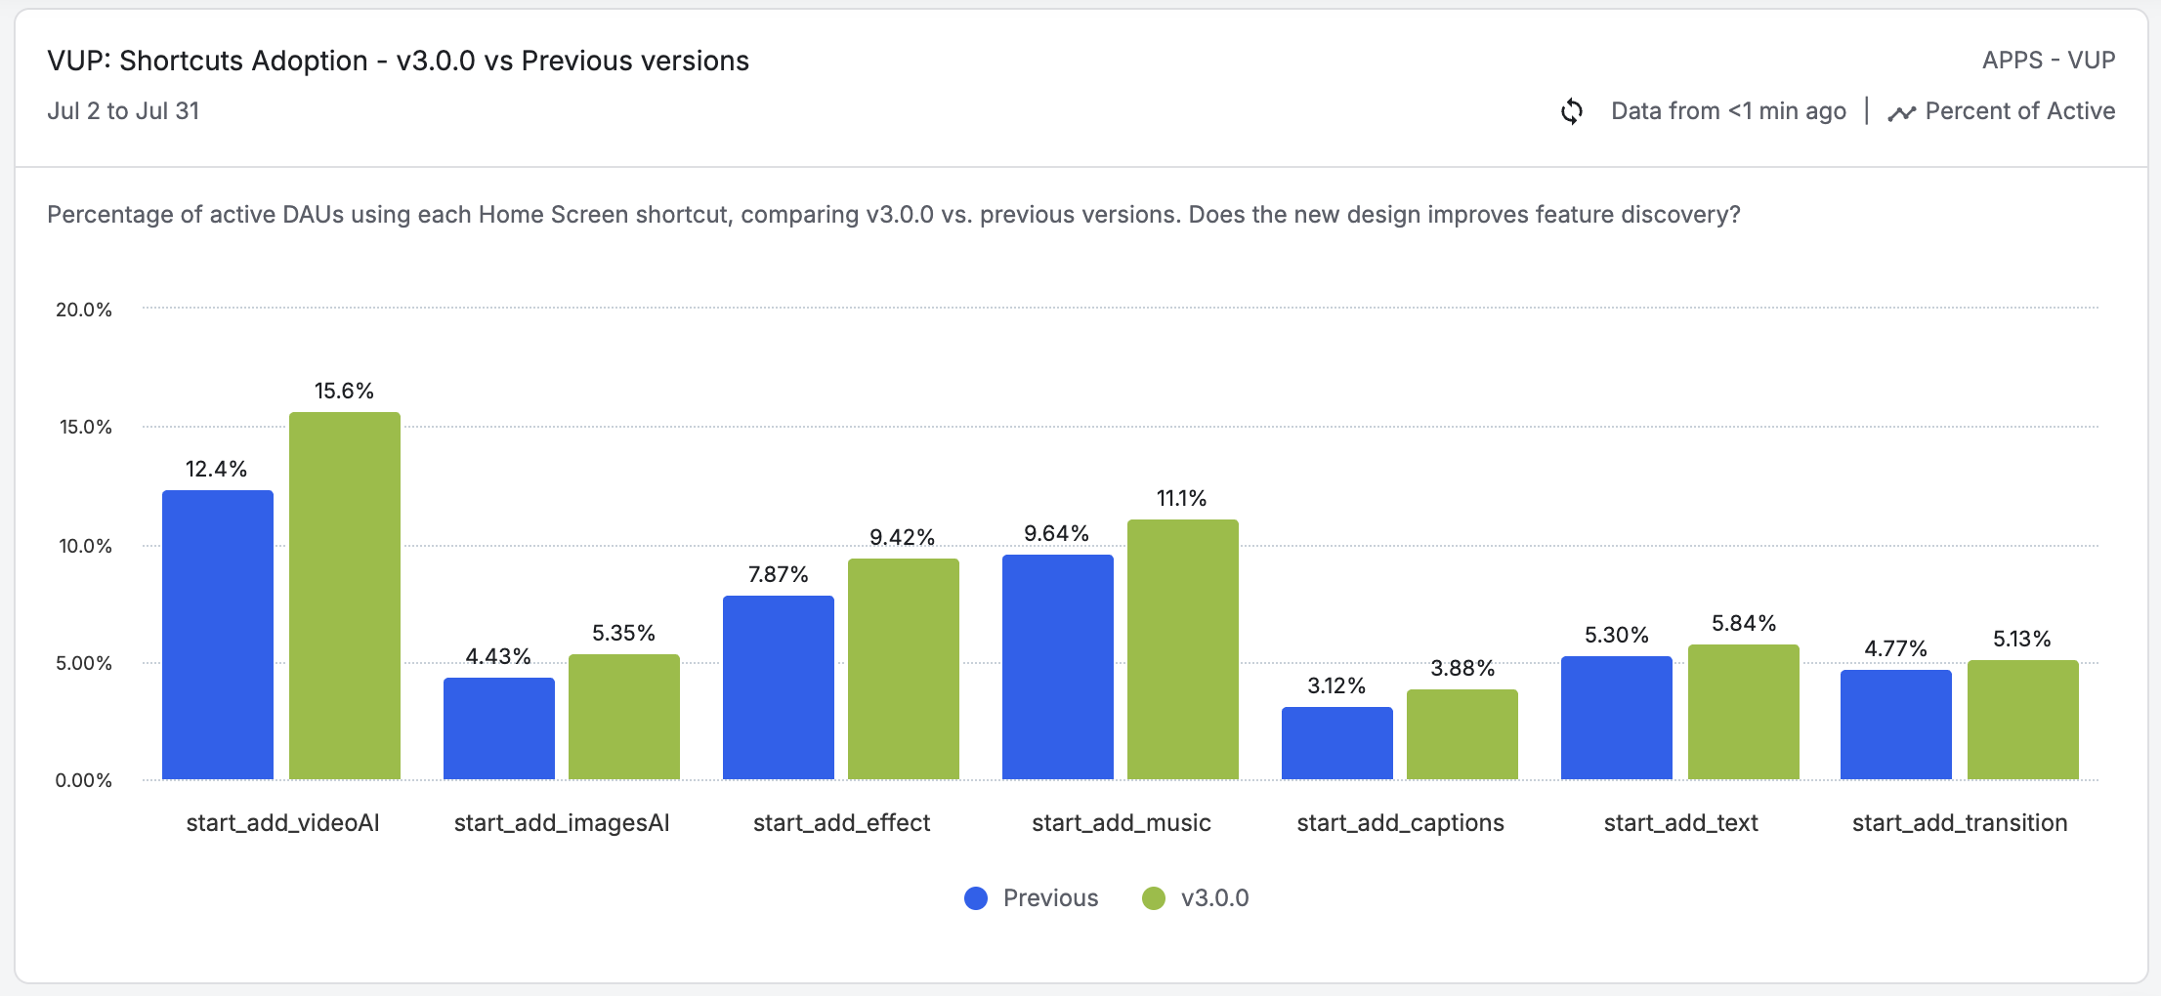Click the blue start_add_text bar 5.30%

[x=1617, y=718]
